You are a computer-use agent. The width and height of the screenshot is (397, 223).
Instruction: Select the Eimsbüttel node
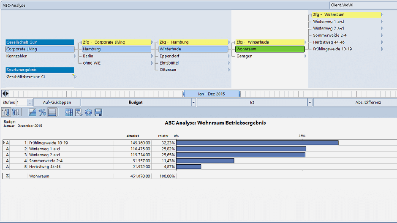[169, 63]
